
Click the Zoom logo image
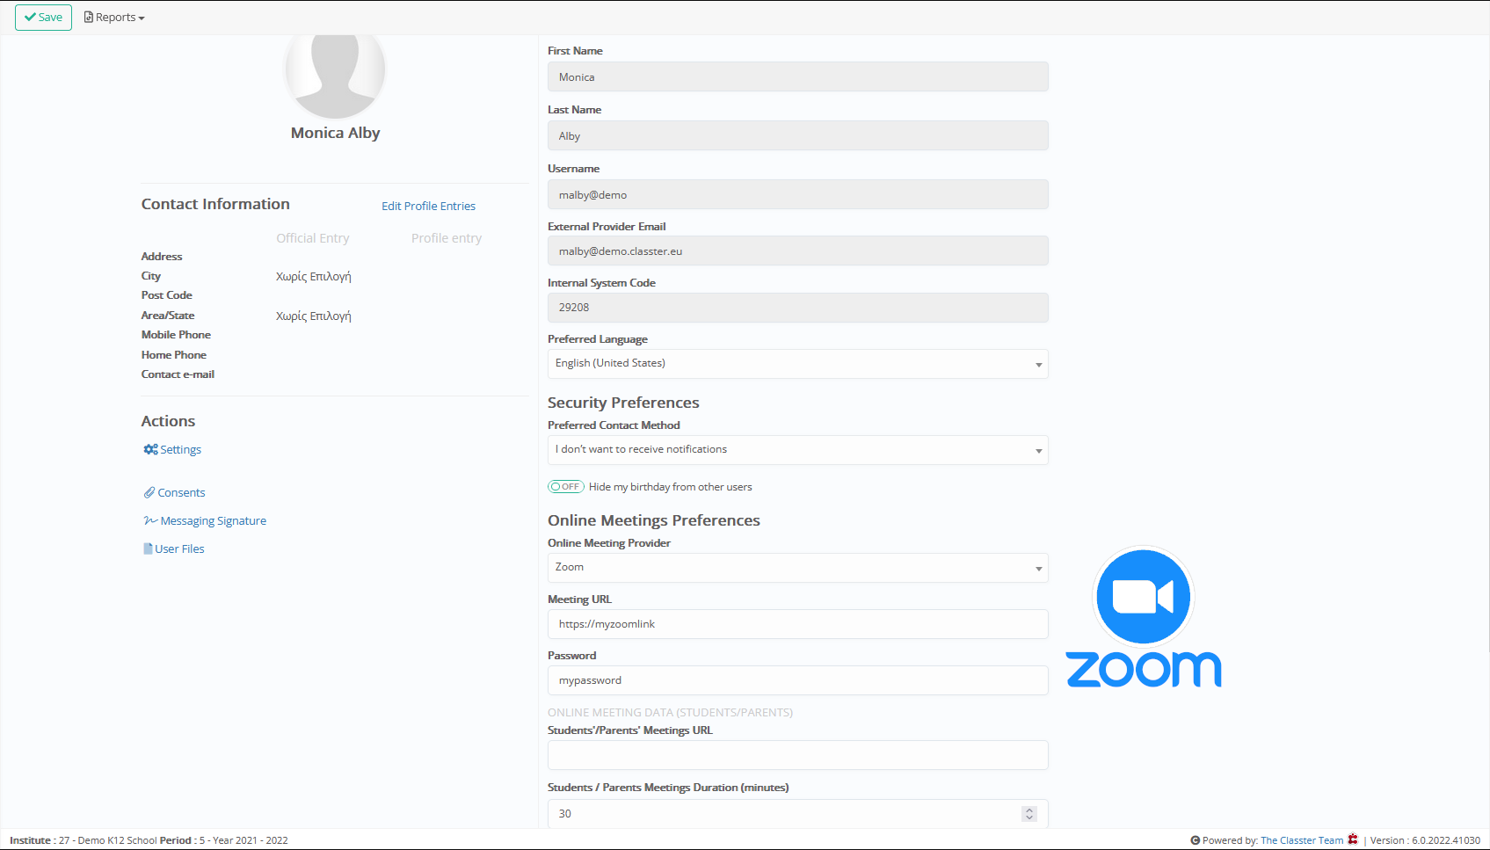1143,616
